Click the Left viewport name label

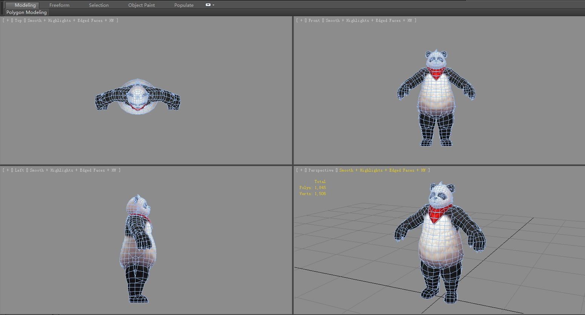pos(20,170)
